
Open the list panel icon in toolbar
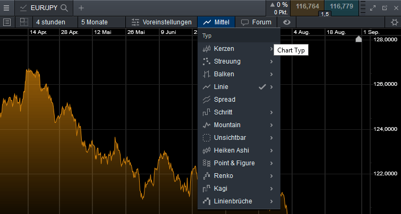coord(7,22)
